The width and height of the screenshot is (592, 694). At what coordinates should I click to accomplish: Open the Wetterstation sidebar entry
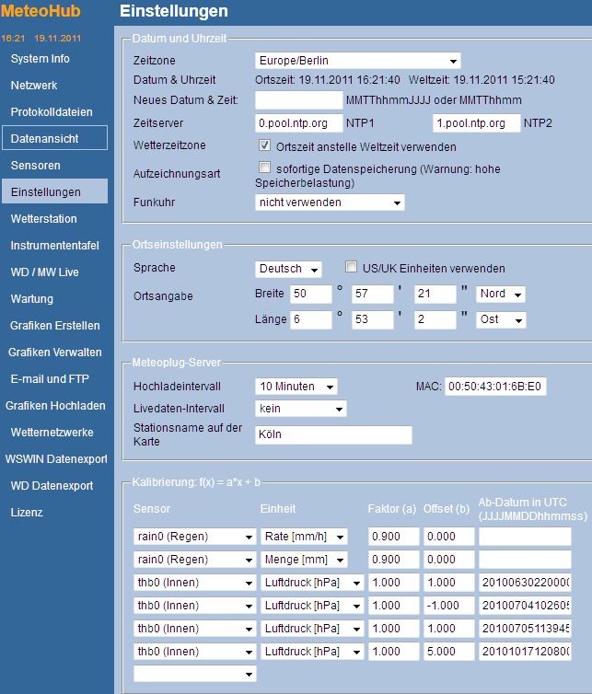[x=44, y=219]
